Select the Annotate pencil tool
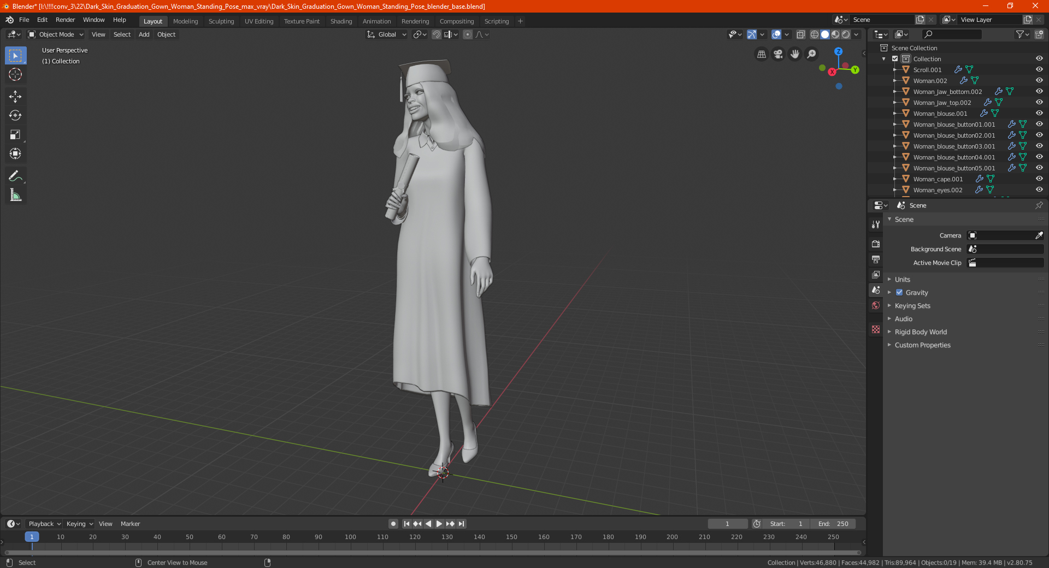The height and width of the screenshot is (568, 1049). [x=15, y=176]
